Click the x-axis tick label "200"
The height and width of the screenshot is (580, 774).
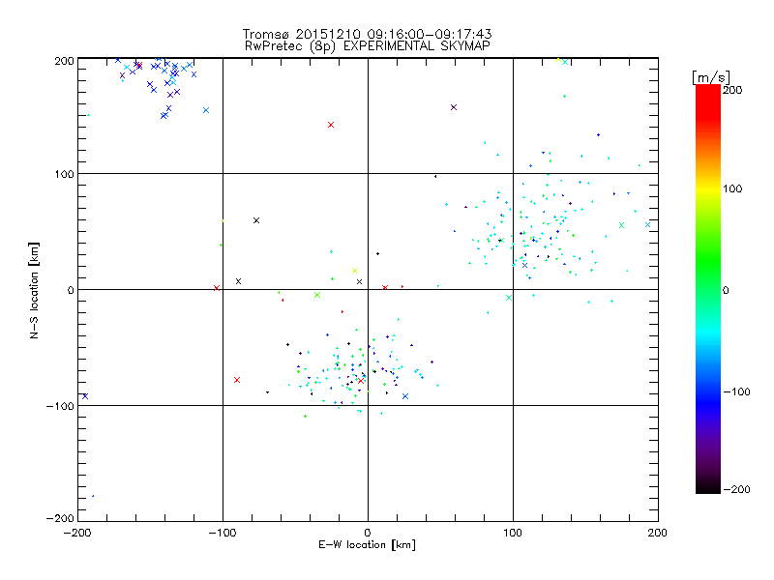(x=658, y=533)
